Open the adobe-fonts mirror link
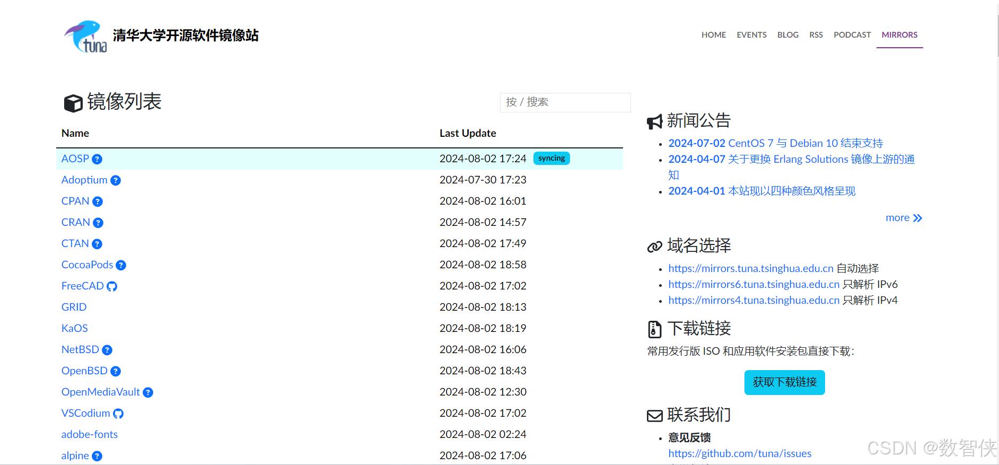This screenshot has height=465, width=999. [90, 434]
